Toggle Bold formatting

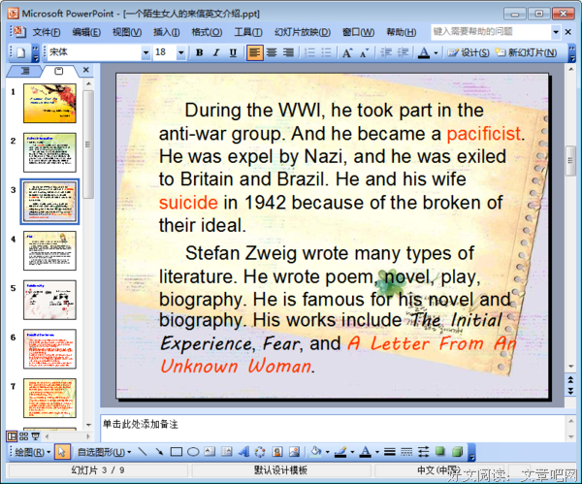click(199, 52)
